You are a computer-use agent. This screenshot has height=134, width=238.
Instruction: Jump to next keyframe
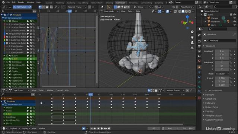tap(105, 128)
